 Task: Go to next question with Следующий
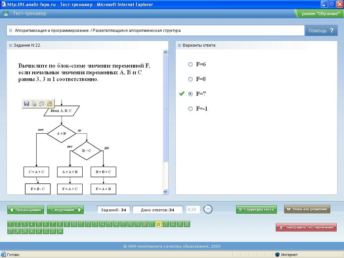click(66, 210)
